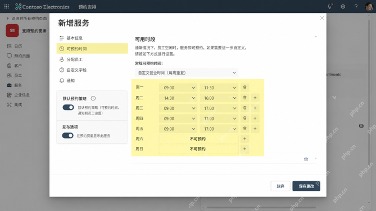Click info icon beside 默认预约策略

(93, 98)
